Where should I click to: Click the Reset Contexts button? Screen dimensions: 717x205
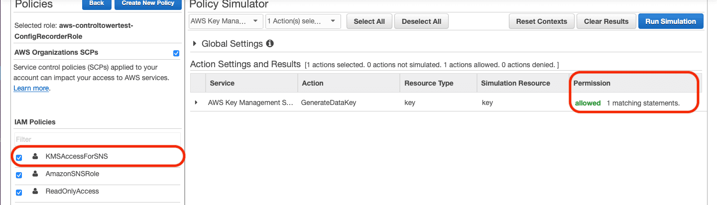542,21
